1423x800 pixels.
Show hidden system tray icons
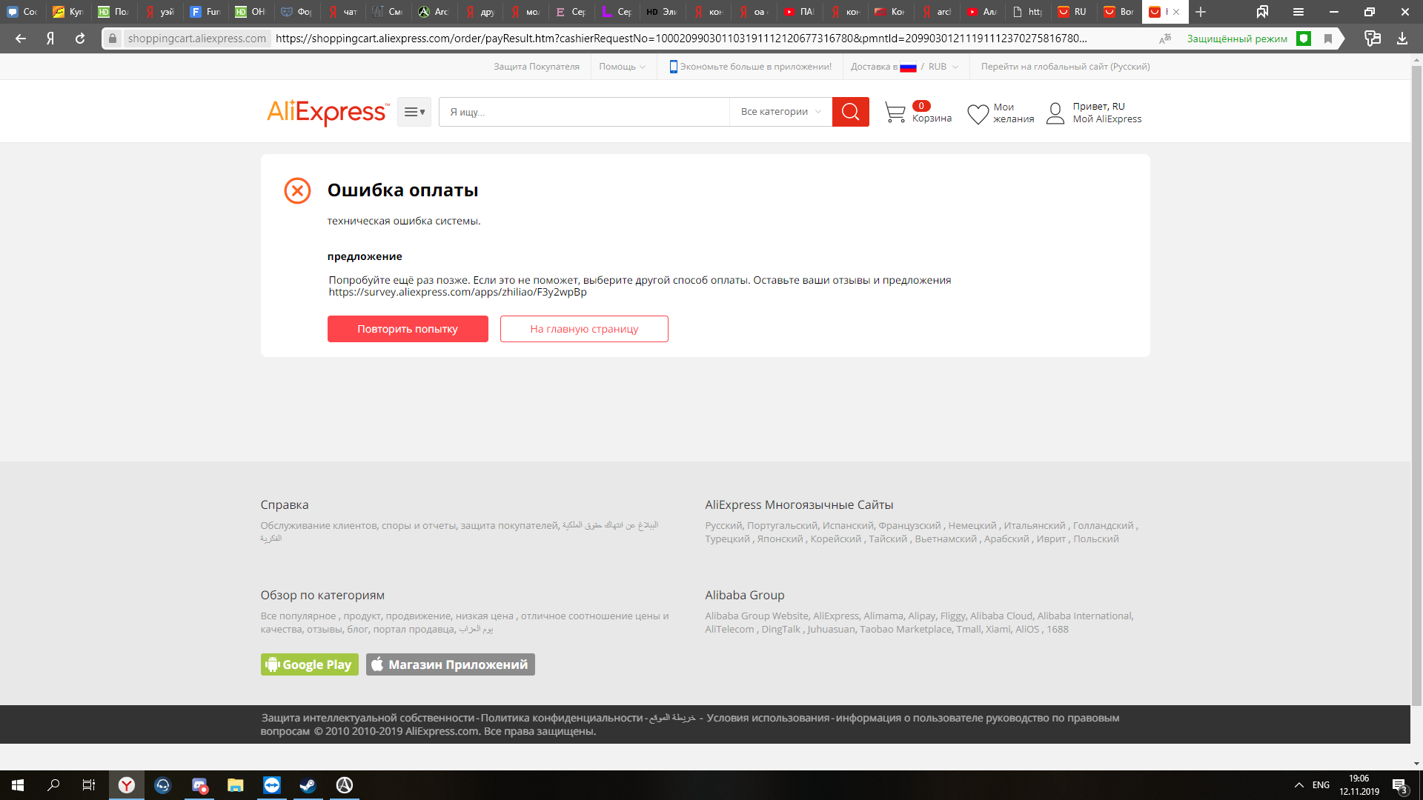click(1298, 785)
